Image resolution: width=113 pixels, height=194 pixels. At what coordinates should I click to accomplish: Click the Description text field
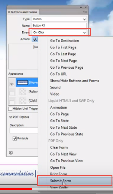tap(24, 130)
